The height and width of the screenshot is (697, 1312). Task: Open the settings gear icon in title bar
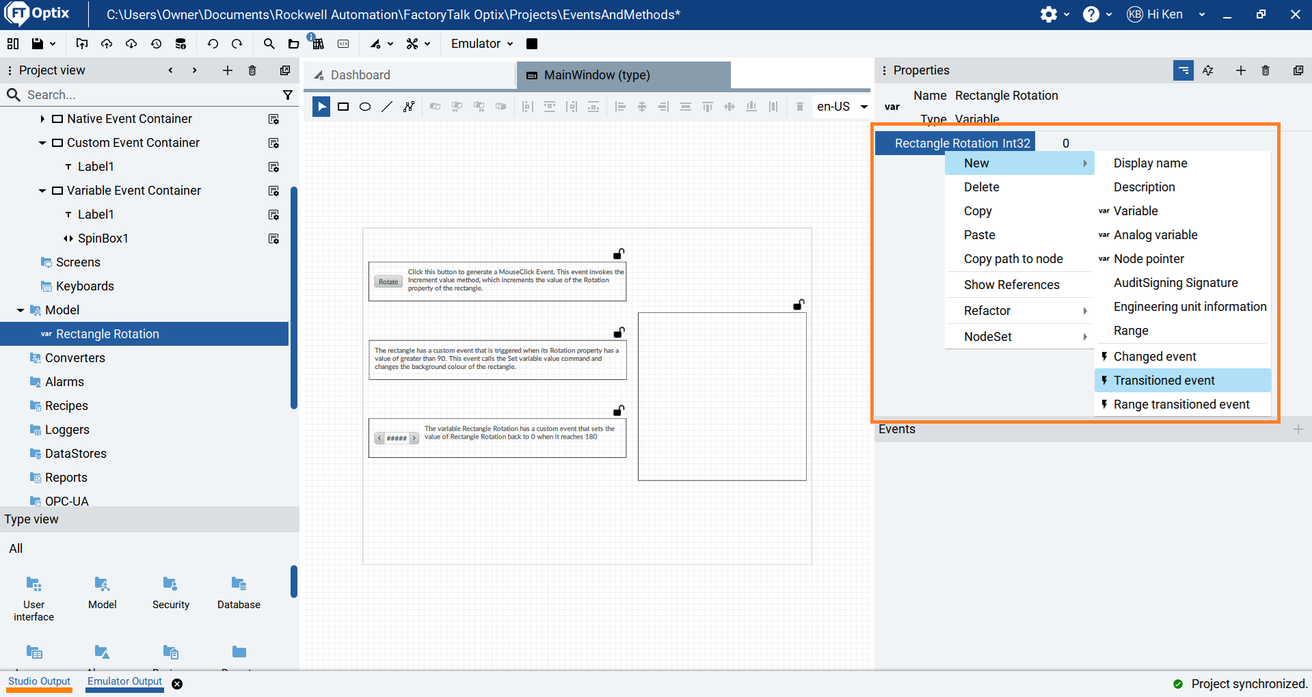(x=1049, y=14)
